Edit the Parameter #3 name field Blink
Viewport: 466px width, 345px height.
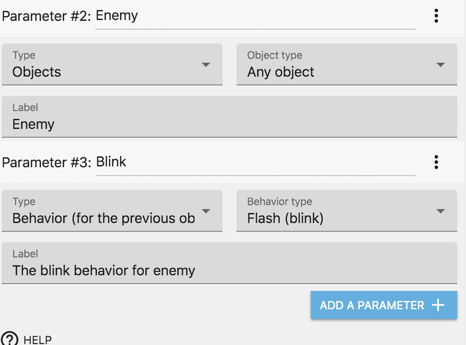coord(255,162)
